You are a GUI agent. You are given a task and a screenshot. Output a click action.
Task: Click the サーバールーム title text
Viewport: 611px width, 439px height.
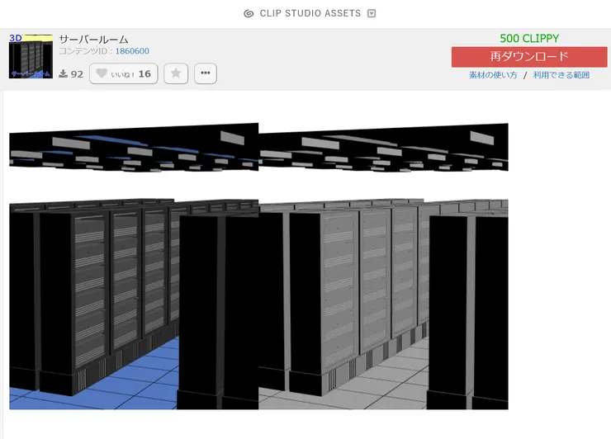click(x=93, y=40)
